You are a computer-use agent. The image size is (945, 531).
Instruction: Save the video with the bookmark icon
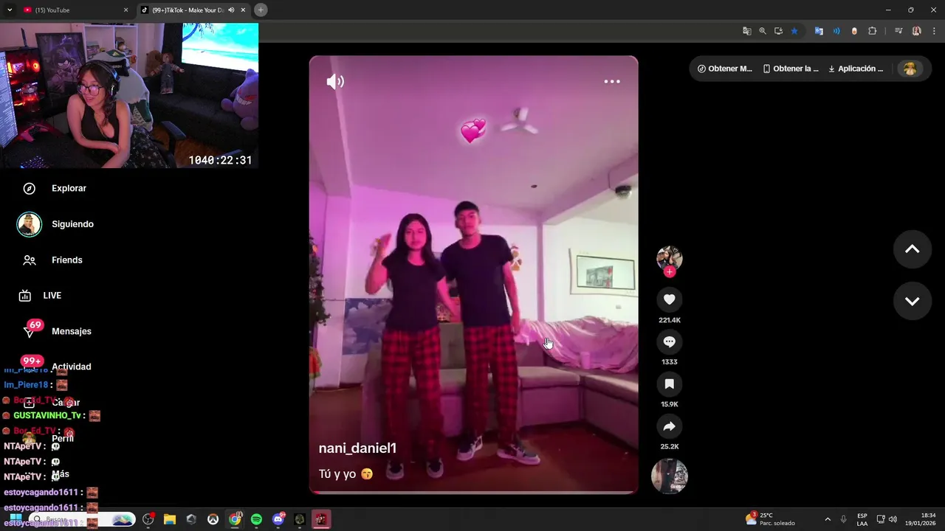(x=670, y=383)
